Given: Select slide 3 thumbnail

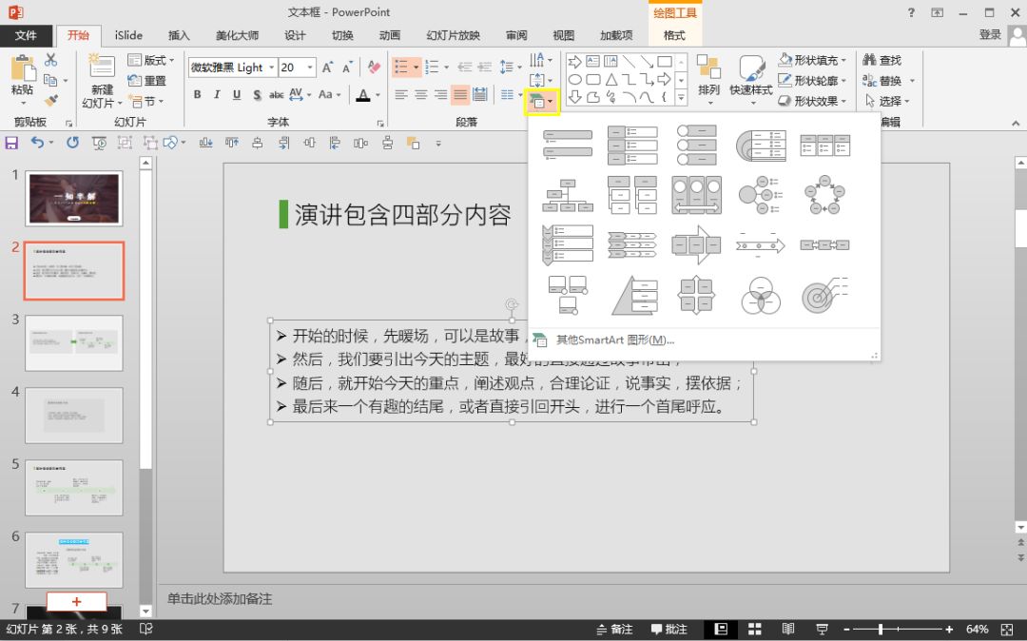Looking at the screenshot, I should (x=74, y=343).
